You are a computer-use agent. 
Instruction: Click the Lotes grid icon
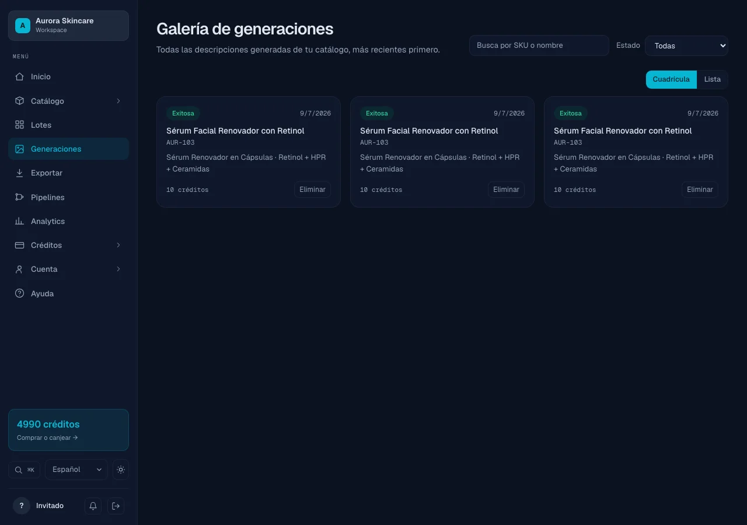pos(19,125)
